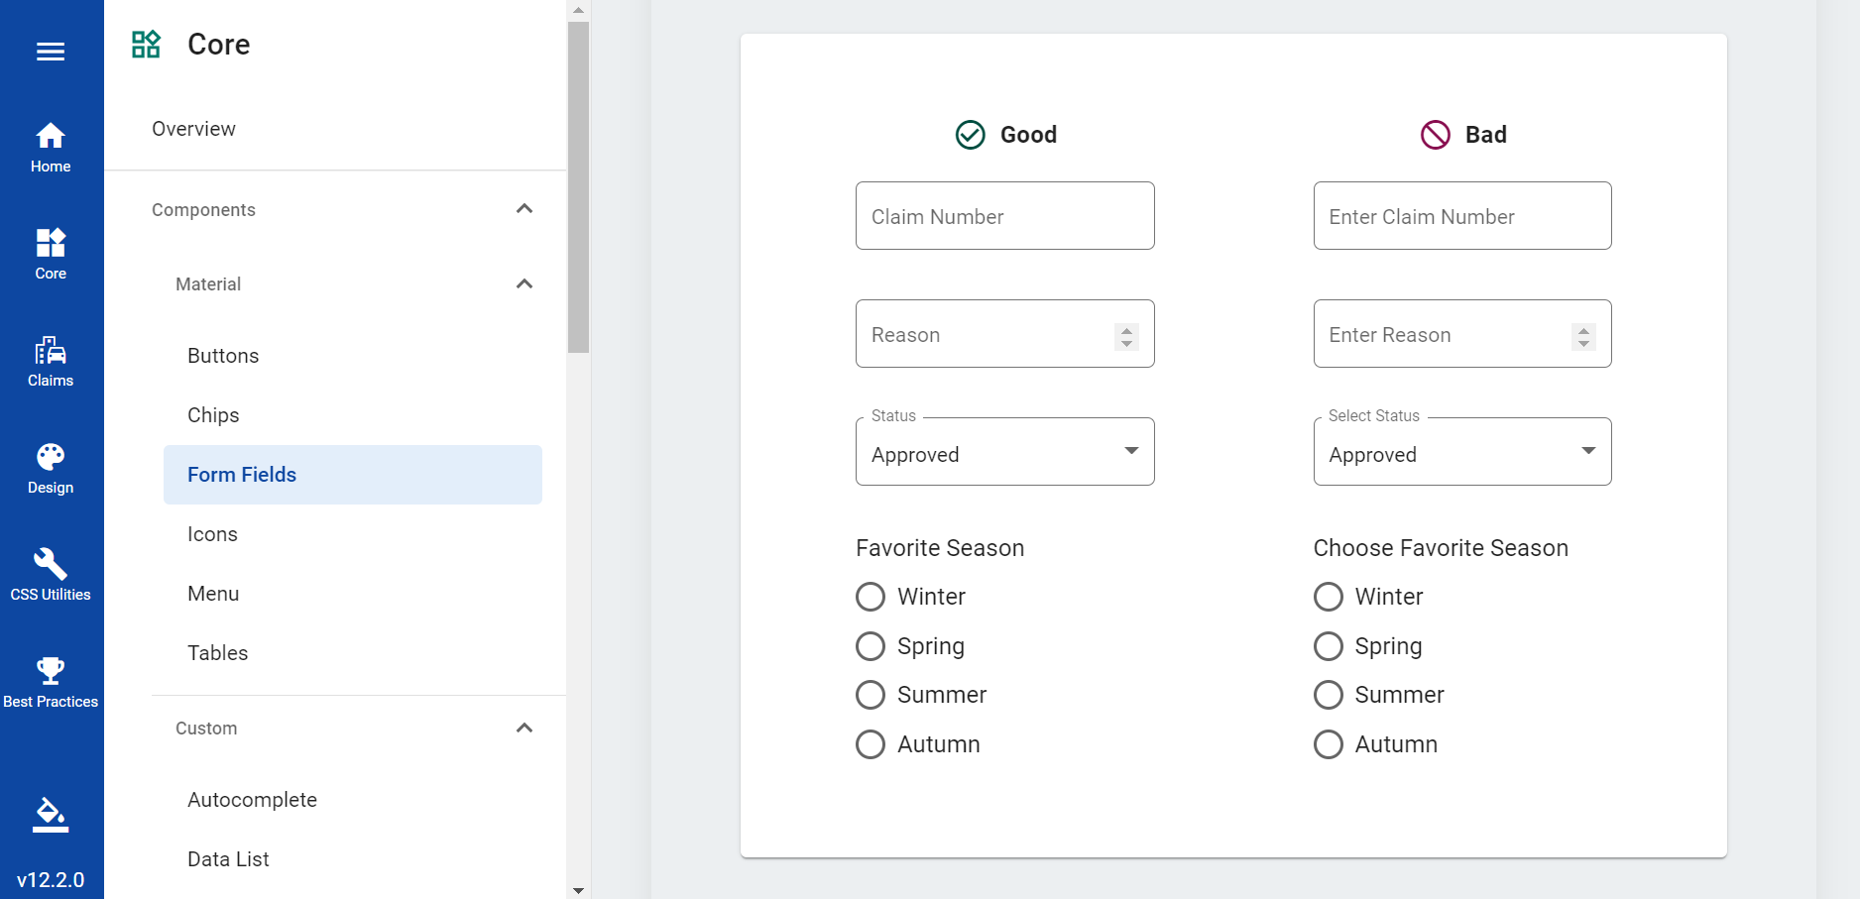Collapse the Custom section chevron
The width and height of the screenshot is (1860, 899).
524,729
